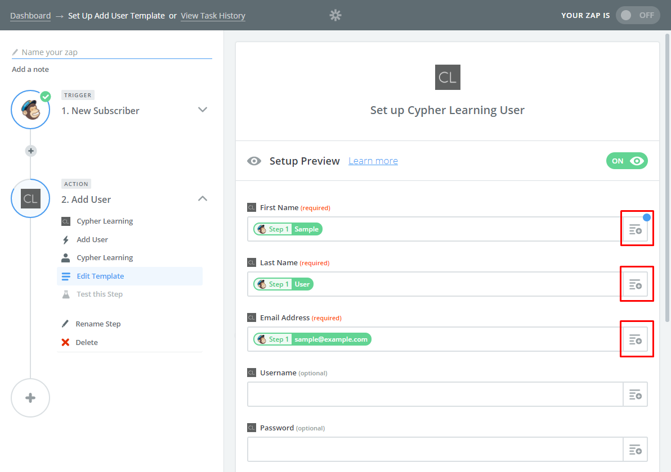The image size is (671, 472).
Task: Open insert-field menu for Username
Action: [636, 394]
